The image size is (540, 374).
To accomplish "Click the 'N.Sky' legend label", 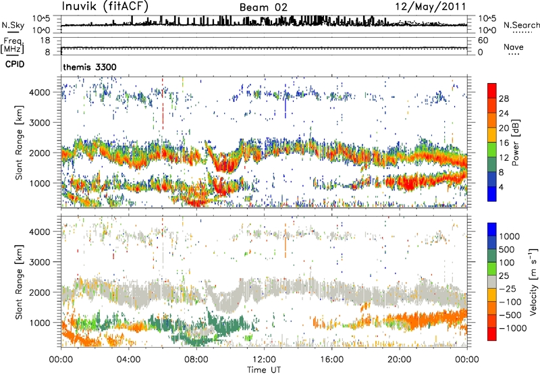I will pyautogui.click(x=13, y=26).
